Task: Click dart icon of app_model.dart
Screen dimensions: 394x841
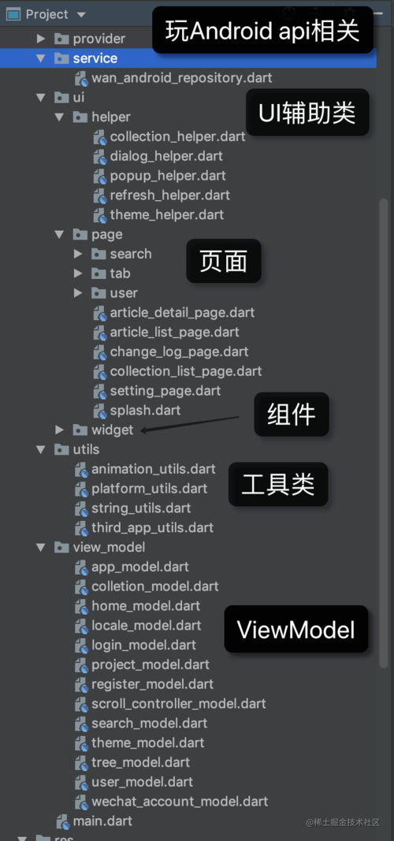Action: (81, 567)
